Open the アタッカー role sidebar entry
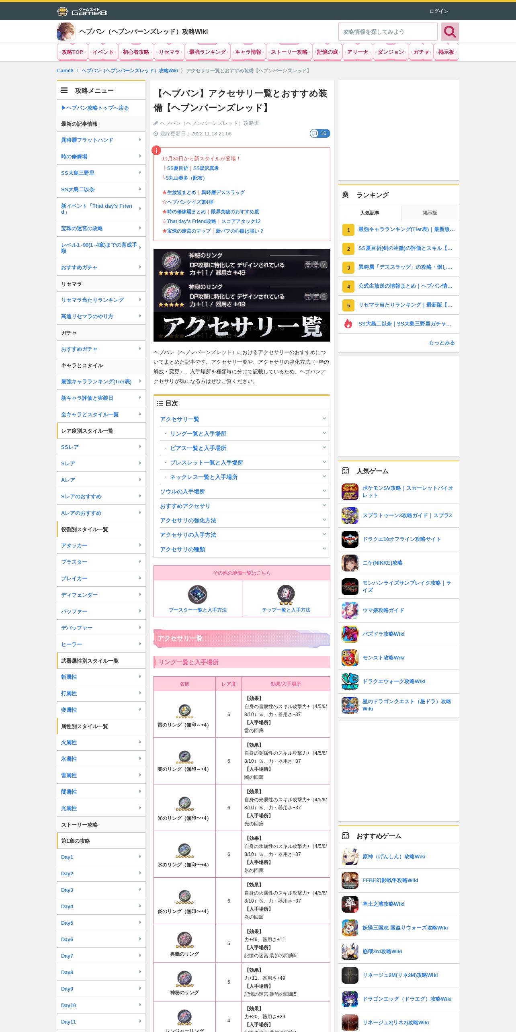Screen dimensions: 516x1032 click(x=101, y=545)
